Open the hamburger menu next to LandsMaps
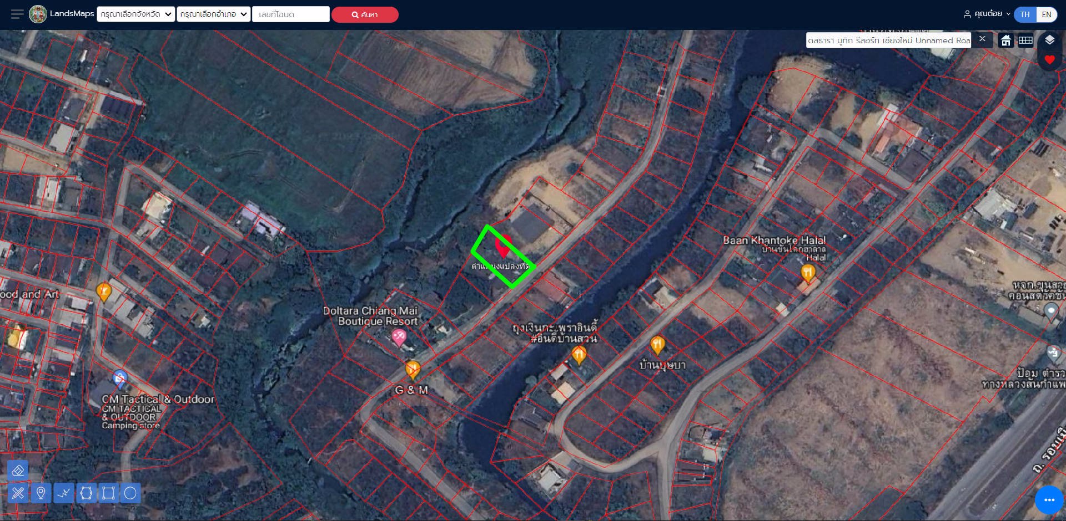This screenshot has height=521, width=1066. pos(17,14)
